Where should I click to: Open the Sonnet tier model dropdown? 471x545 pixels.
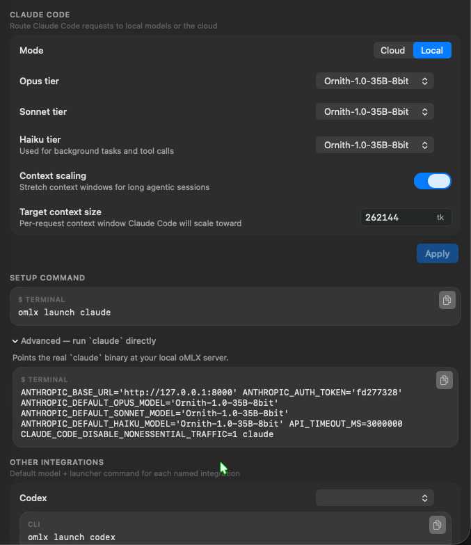pos(375,111)
